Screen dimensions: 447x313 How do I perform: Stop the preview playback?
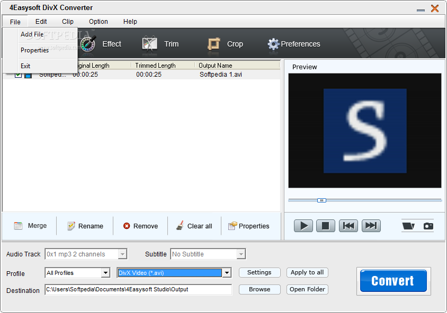point(326,226)
